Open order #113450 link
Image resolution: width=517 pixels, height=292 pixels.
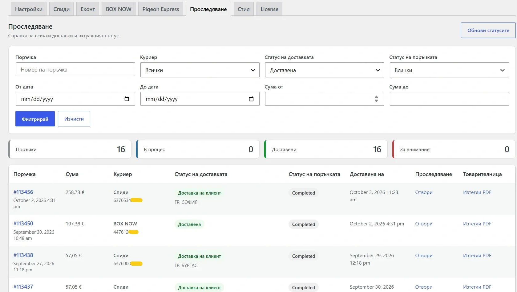click(x=23, y=224)
